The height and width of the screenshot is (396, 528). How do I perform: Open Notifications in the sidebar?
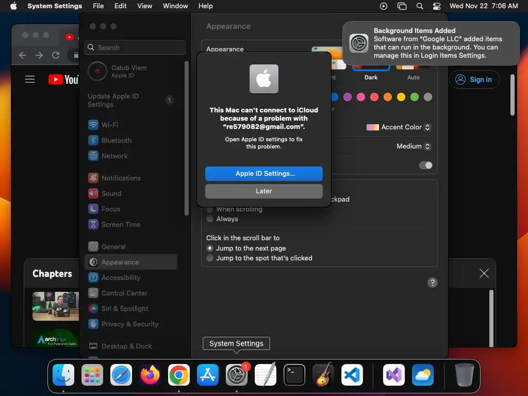click(x=131, y=178)
